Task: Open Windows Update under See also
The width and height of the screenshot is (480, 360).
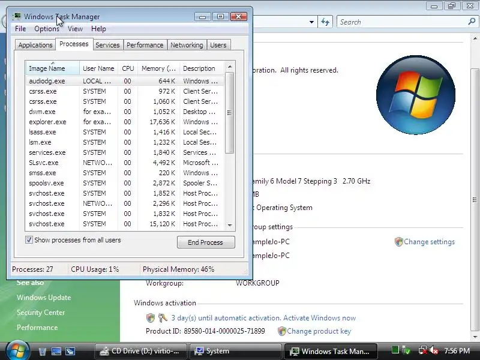Action: 44,298
